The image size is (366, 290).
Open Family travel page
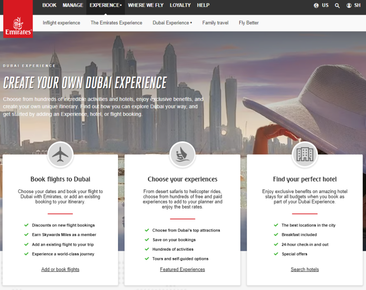click(215, 22)
